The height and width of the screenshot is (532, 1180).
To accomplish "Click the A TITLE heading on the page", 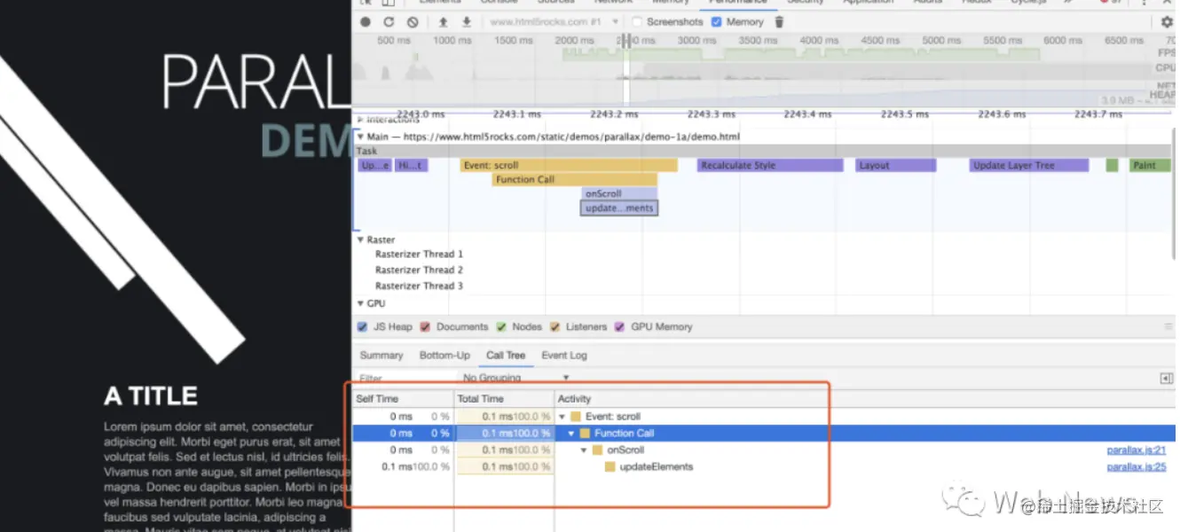I will pyautogui.click(x=151, y=395).
